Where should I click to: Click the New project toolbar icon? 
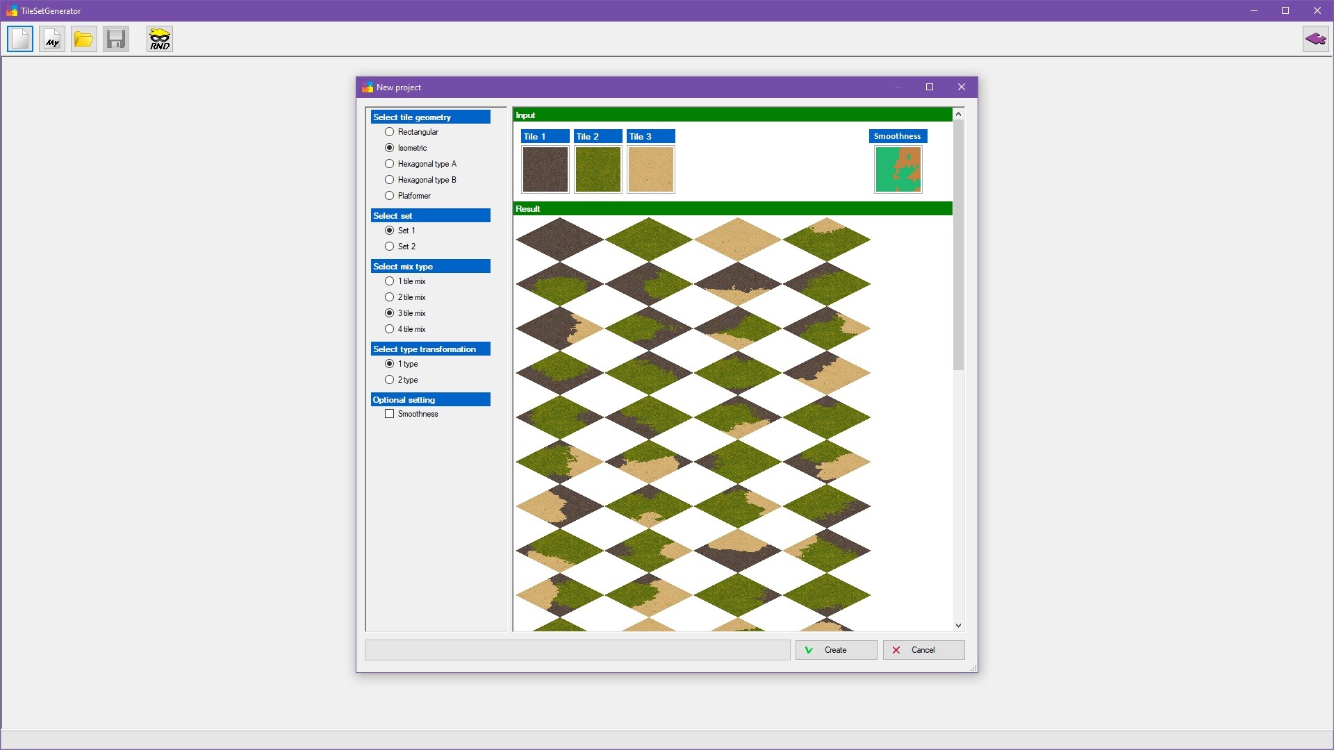tap(20, 39)
